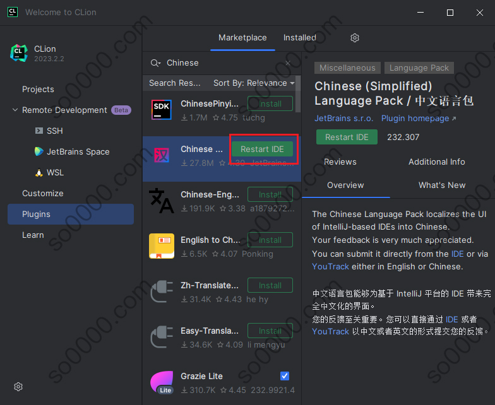Install the ChinesePinyin plugin

point(270,103)
